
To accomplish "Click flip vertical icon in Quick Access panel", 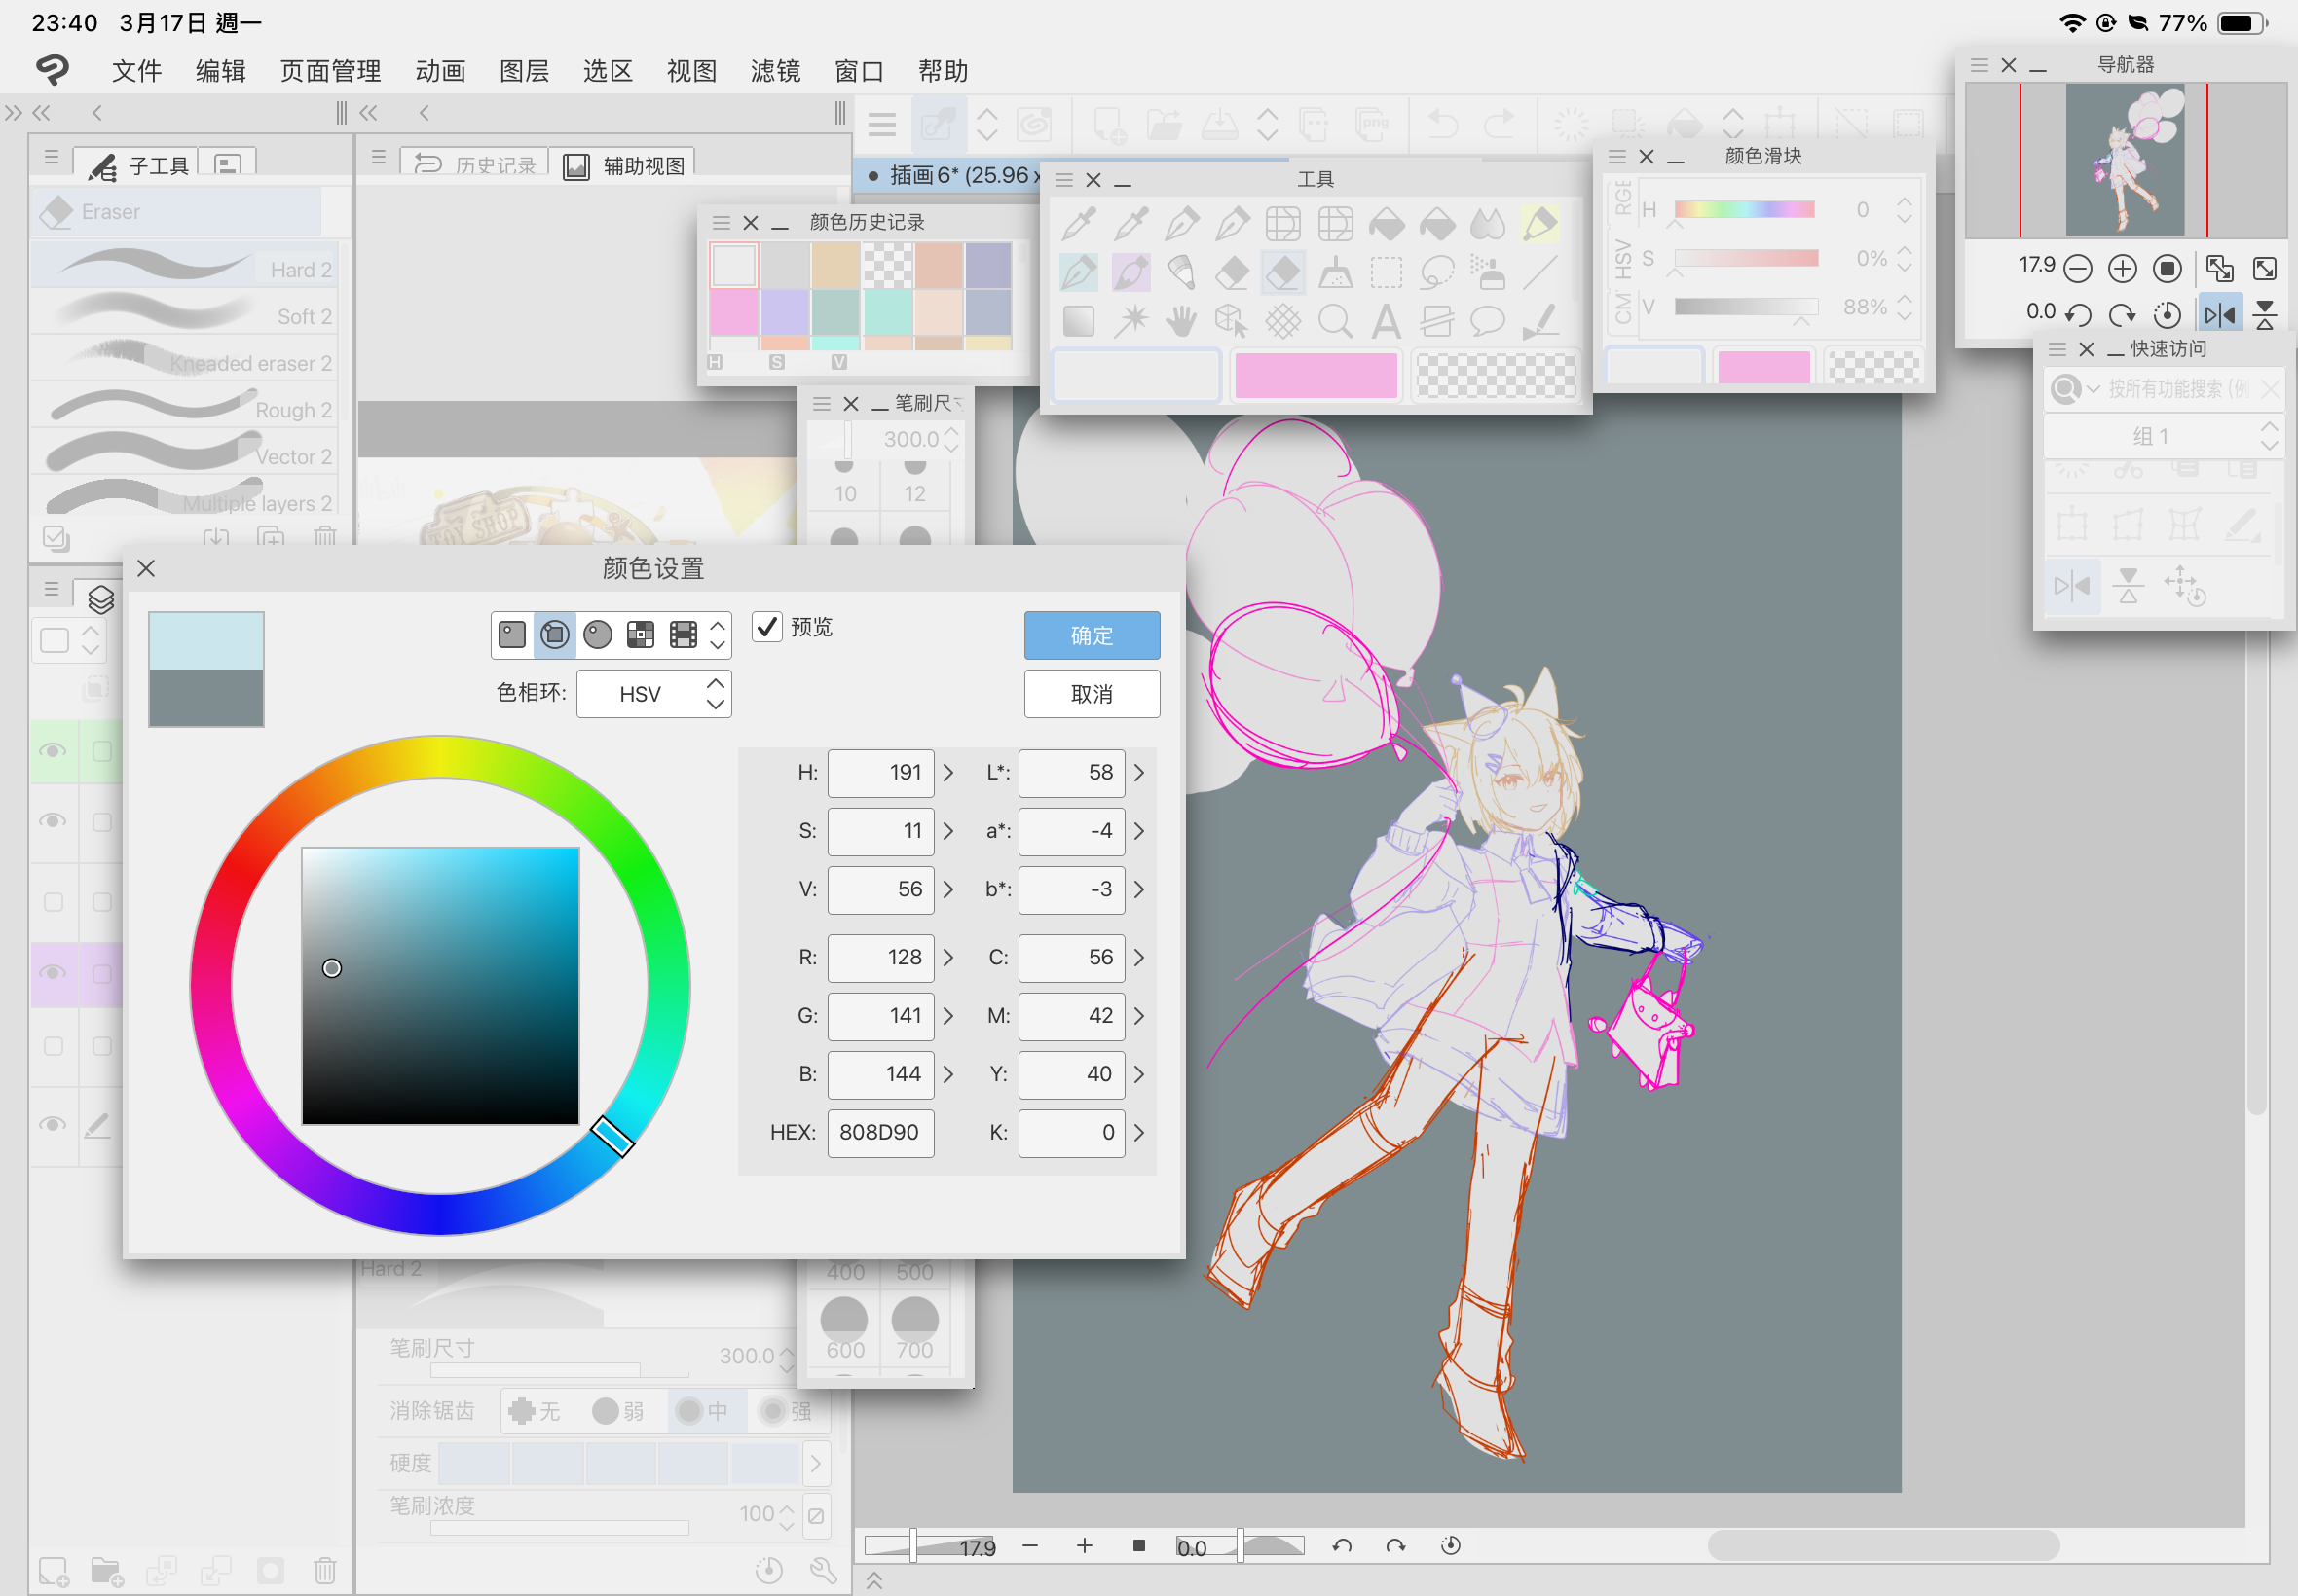I will (x=2128, y=585).
